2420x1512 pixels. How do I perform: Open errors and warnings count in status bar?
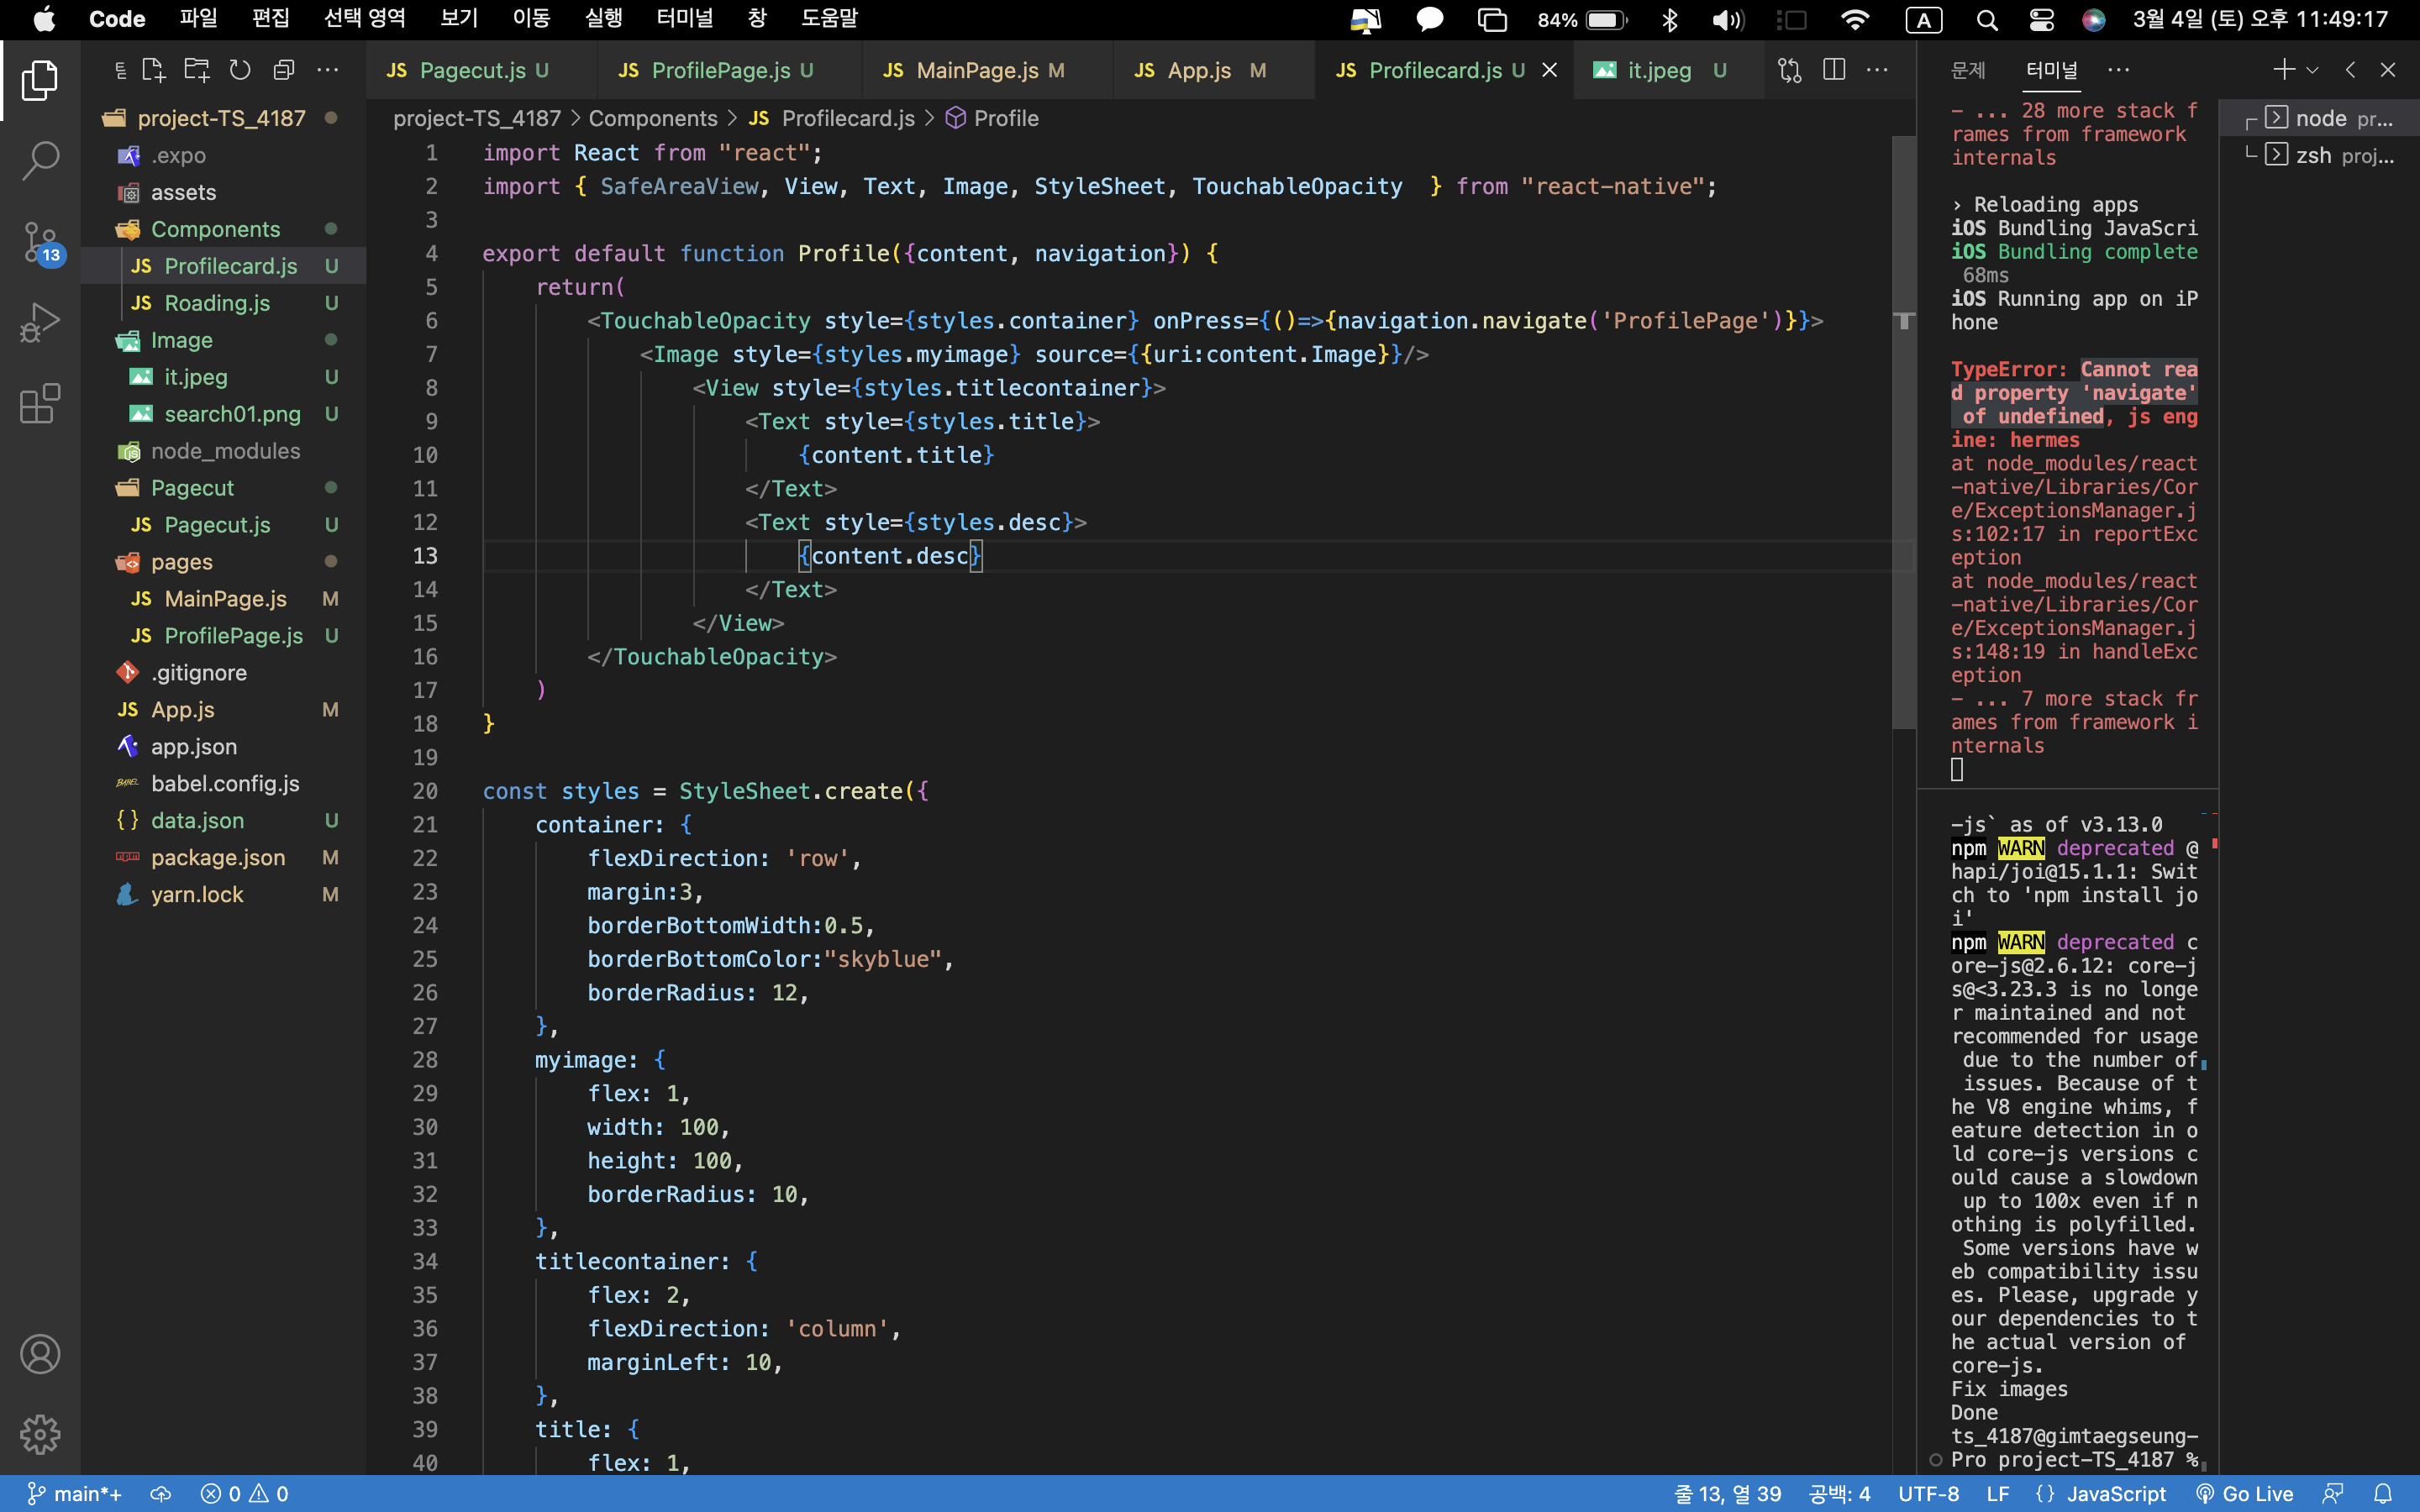tap(245, 1494)
